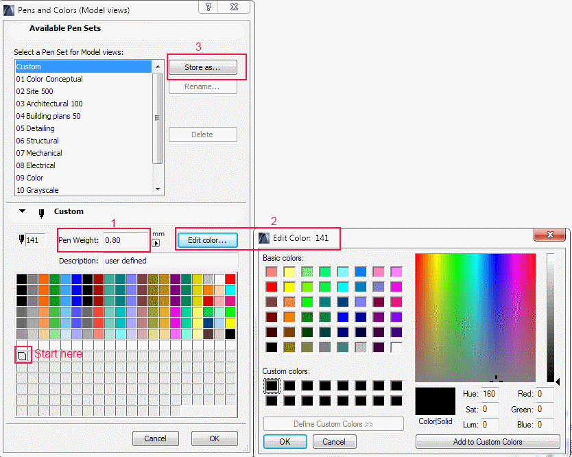Close the Edit Color 141 dialog
Screen dimensions: 572x457
click(x=550, y=235)
